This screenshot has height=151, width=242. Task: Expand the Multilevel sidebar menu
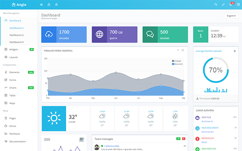19,134
